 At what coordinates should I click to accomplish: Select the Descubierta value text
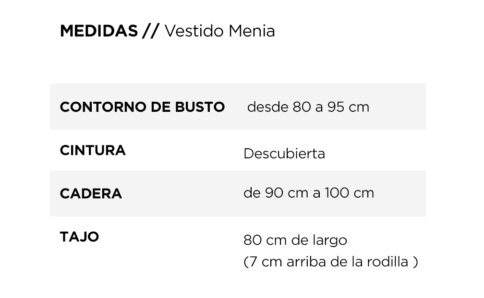click(284, 154)
